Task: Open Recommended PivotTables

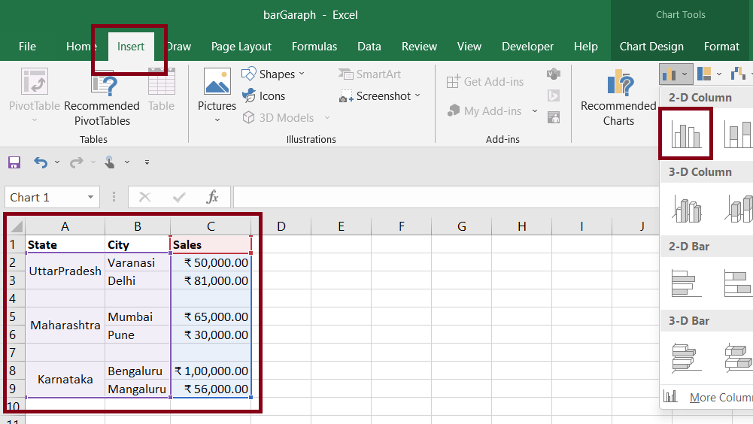Action: pyautogui.click(x=102, y=98)
